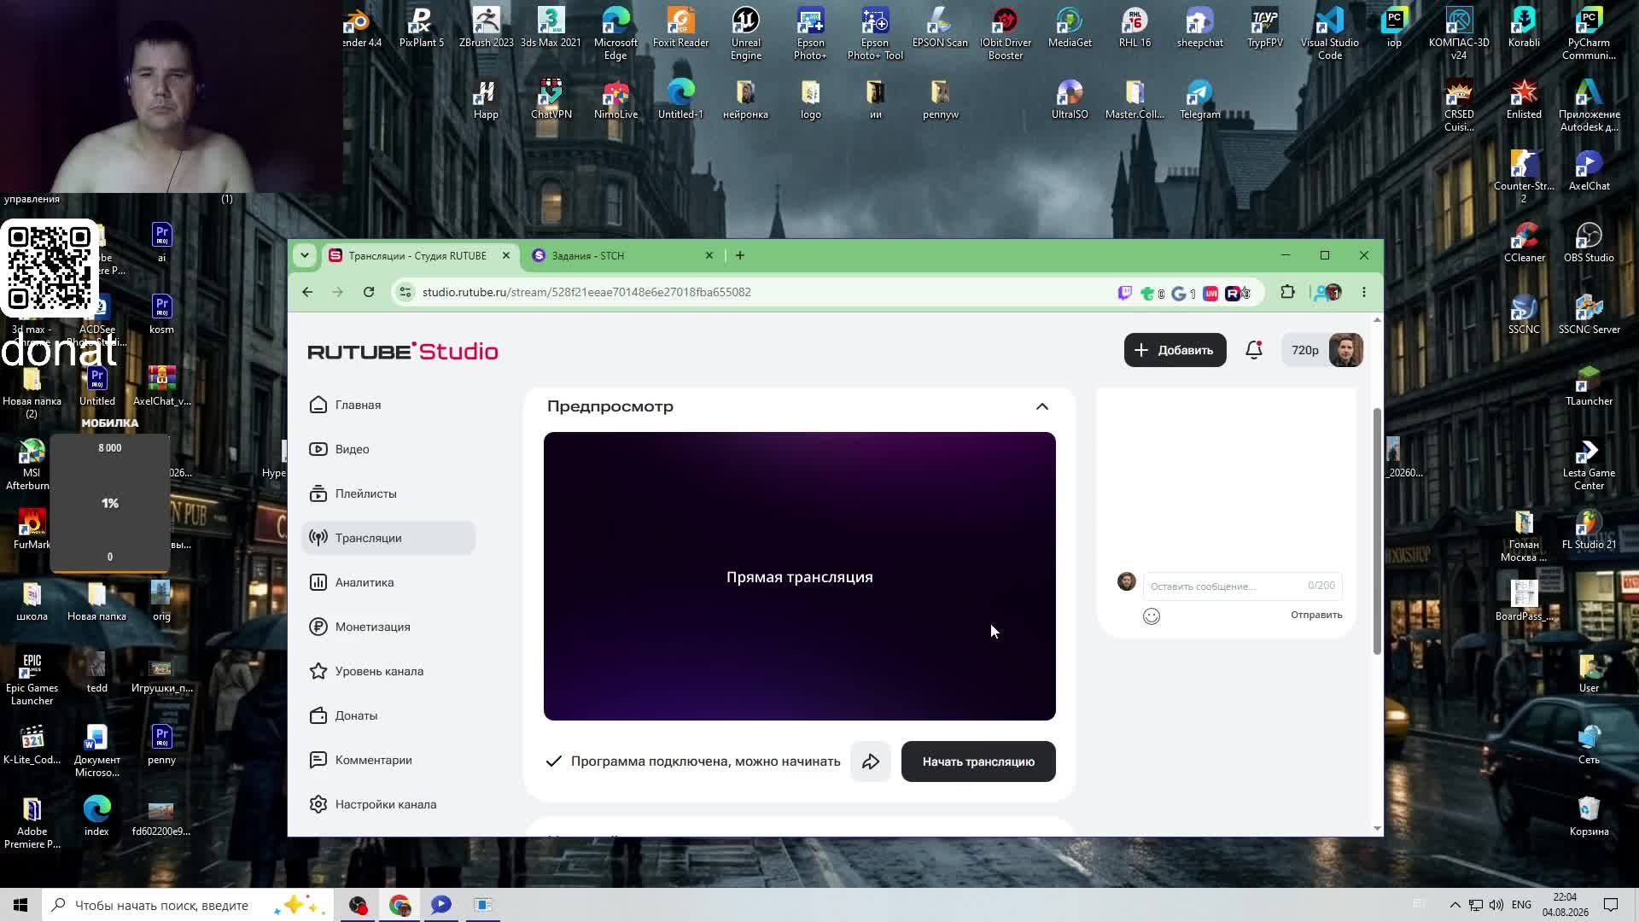The height and width of the screenshot is (922, 1639).
Task: Switch the ENG keyboard language indicator
Action: tap(1521, 905)
